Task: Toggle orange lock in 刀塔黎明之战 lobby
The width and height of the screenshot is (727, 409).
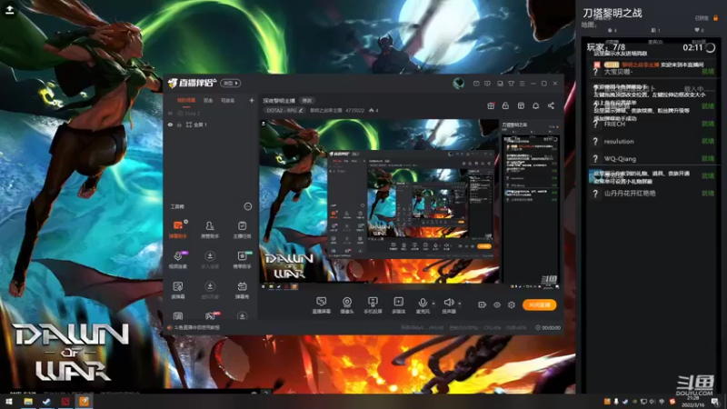Action: tap(715, 17)
